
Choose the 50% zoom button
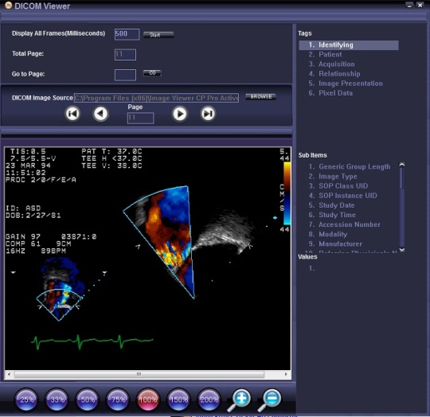(88, 399)
